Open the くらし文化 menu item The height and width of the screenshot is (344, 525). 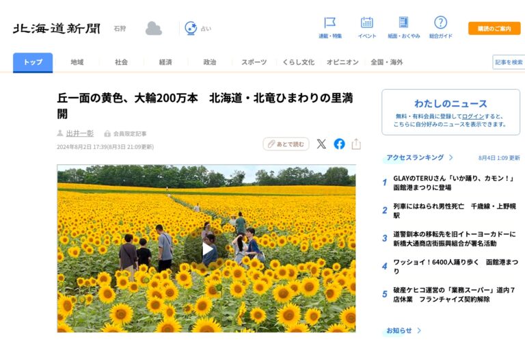(298, 62)
